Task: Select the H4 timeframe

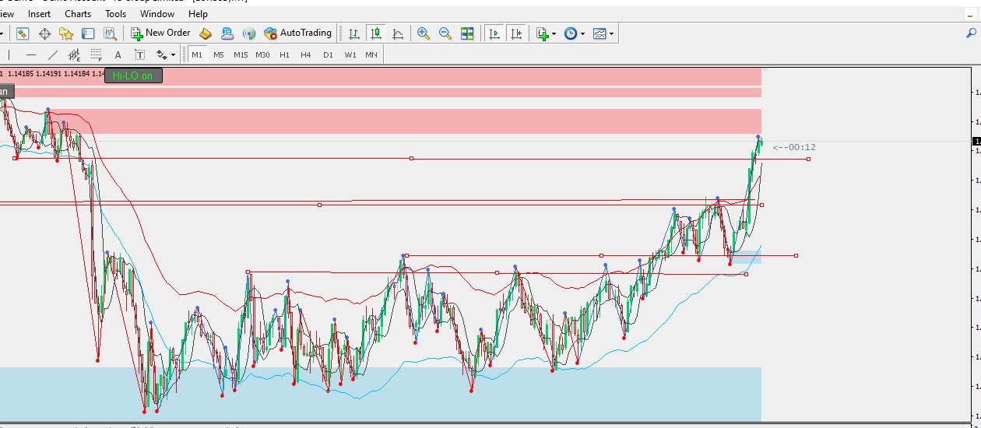Action: click(306, 54)
